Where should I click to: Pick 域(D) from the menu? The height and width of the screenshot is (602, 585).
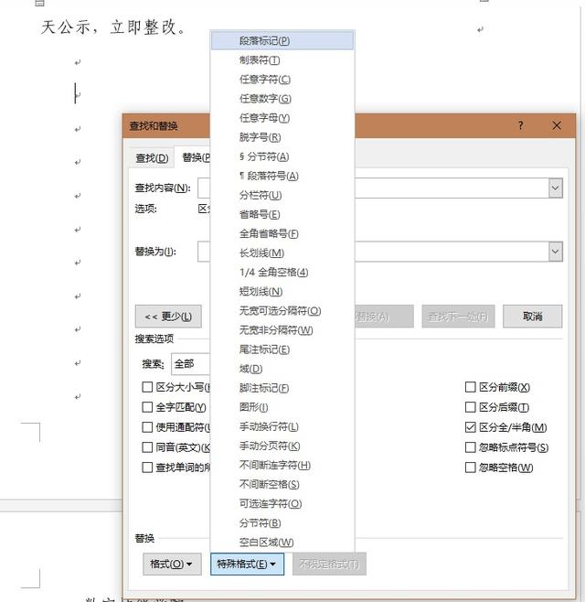282,369
